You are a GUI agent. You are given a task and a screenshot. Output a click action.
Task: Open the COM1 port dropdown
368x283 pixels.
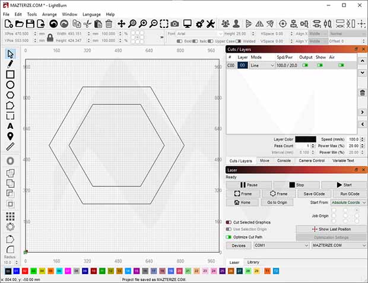point(281,245)
